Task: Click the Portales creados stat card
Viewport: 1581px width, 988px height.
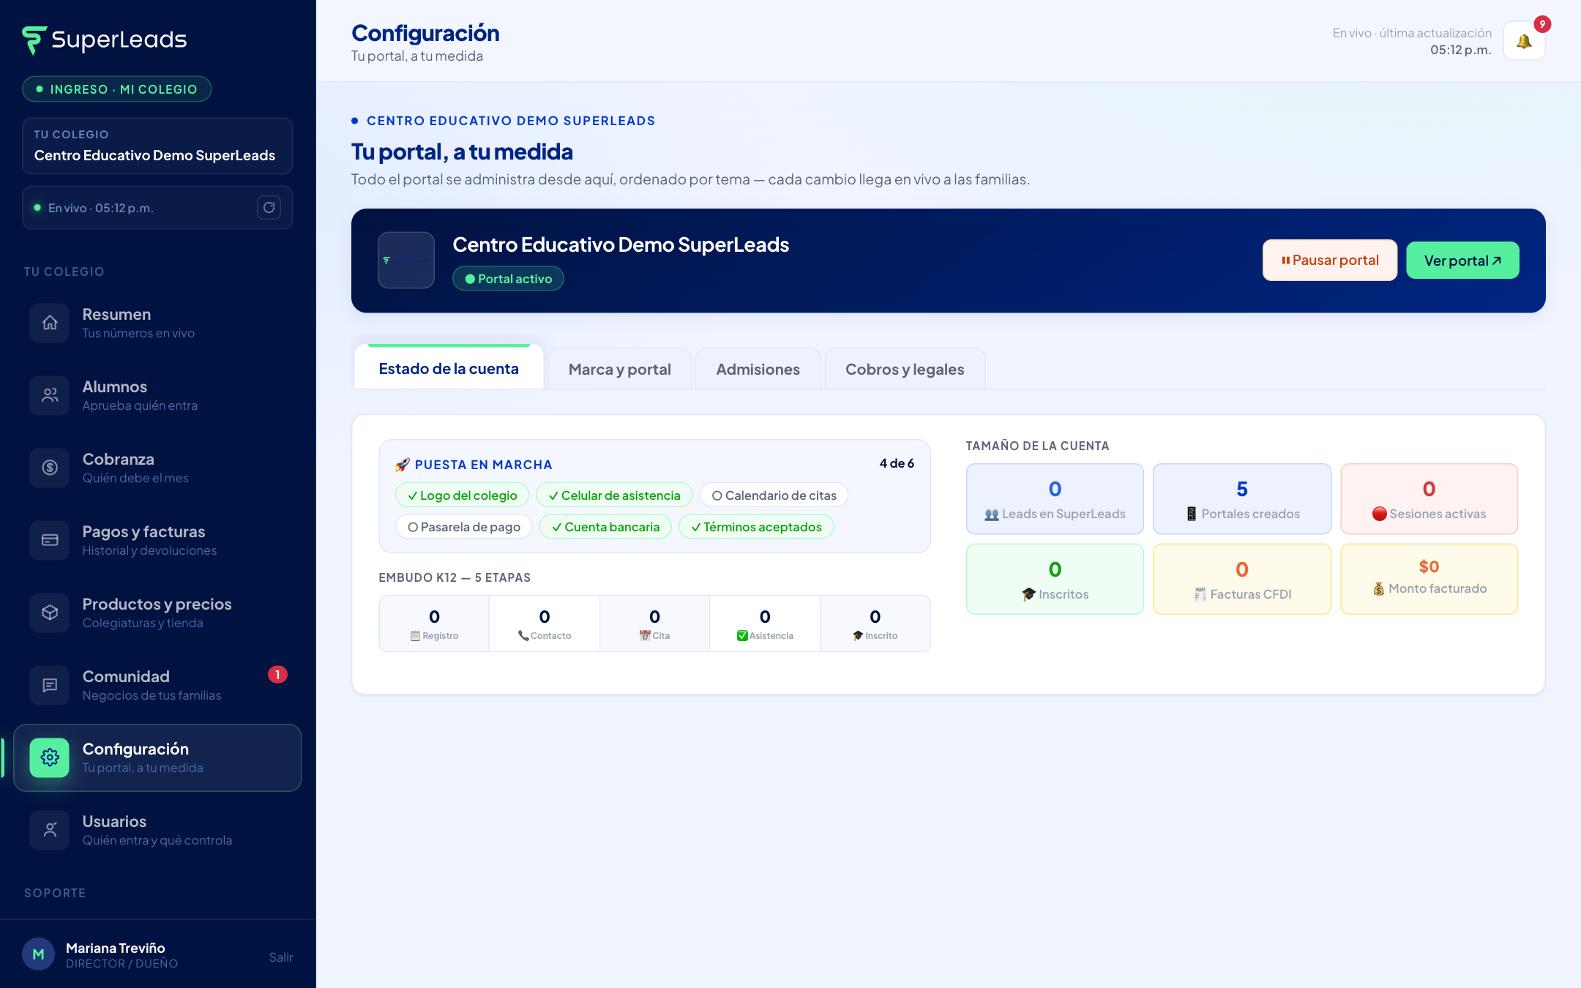Action: click(x=1242, y=499)
